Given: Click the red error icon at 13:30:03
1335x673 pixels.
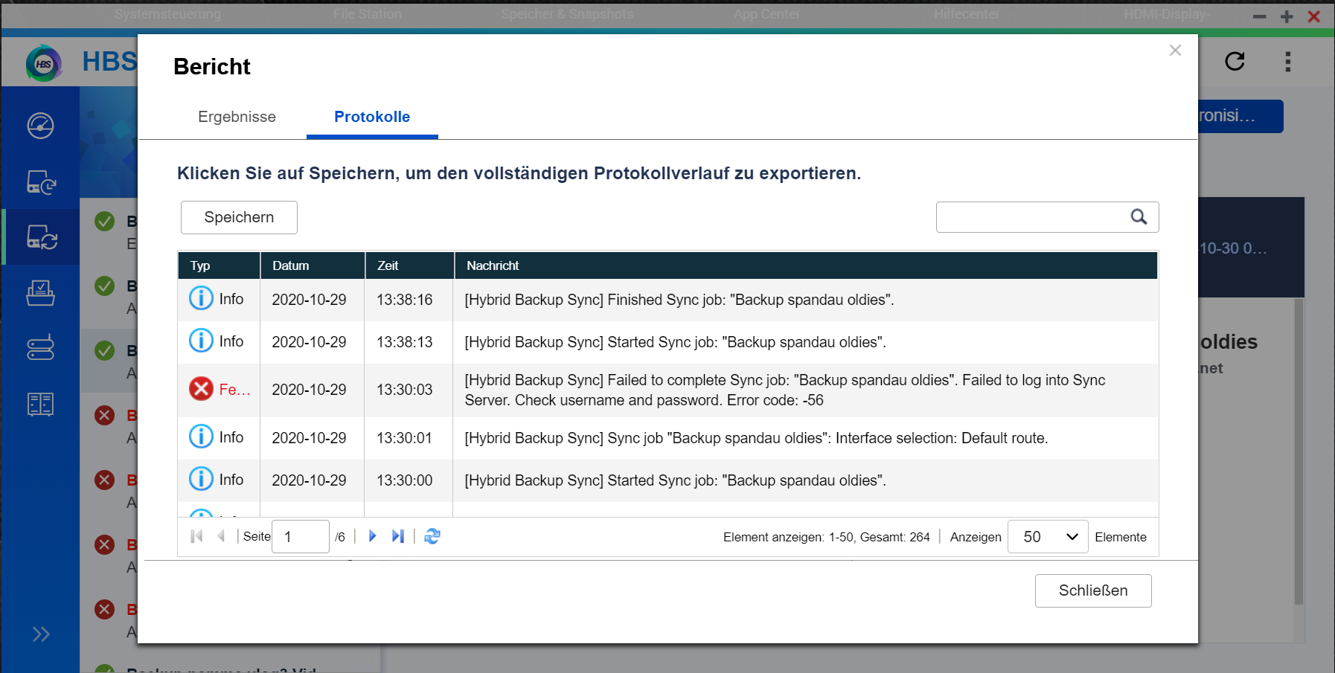Looking at the screenshot, I should click(201, 388).
